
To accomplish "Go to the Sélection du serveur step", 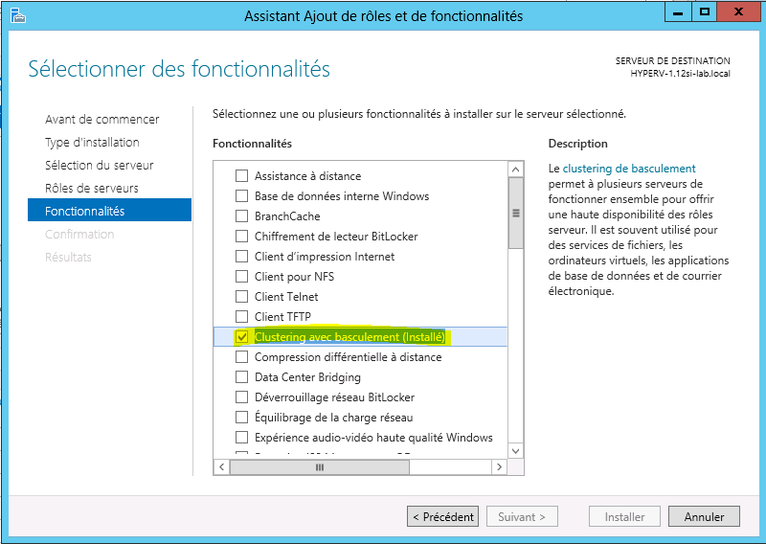I will (x=100, y=165).
